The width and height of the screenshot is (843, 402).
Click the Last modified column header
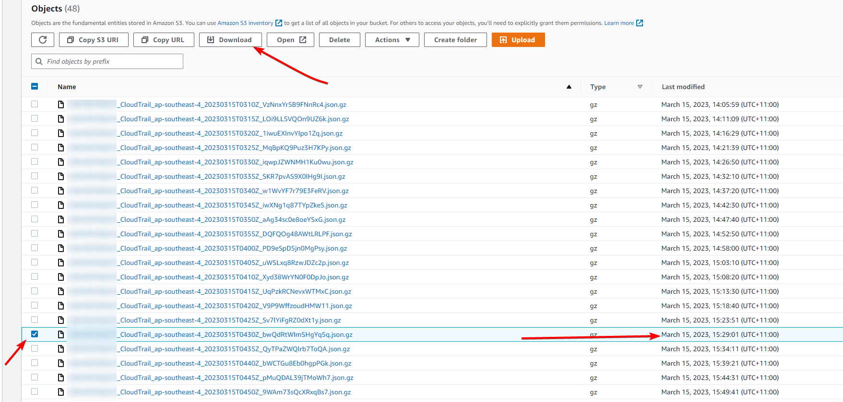point(683,87)
